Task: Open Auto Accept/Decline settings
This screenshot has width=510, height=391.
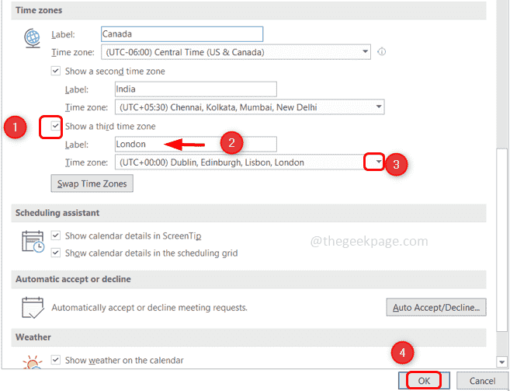Action: coord(436,307)
